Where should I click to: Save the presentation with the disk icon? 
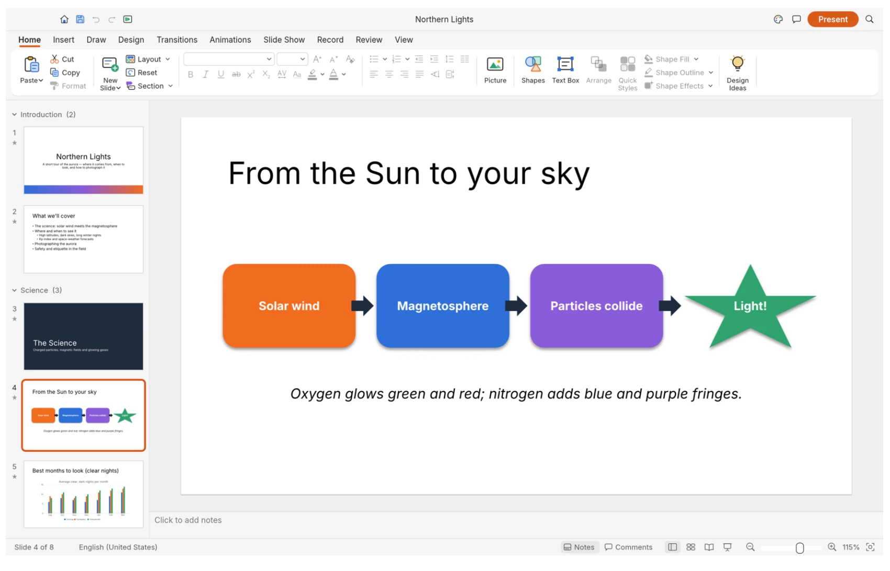click(x=80, y=19)
